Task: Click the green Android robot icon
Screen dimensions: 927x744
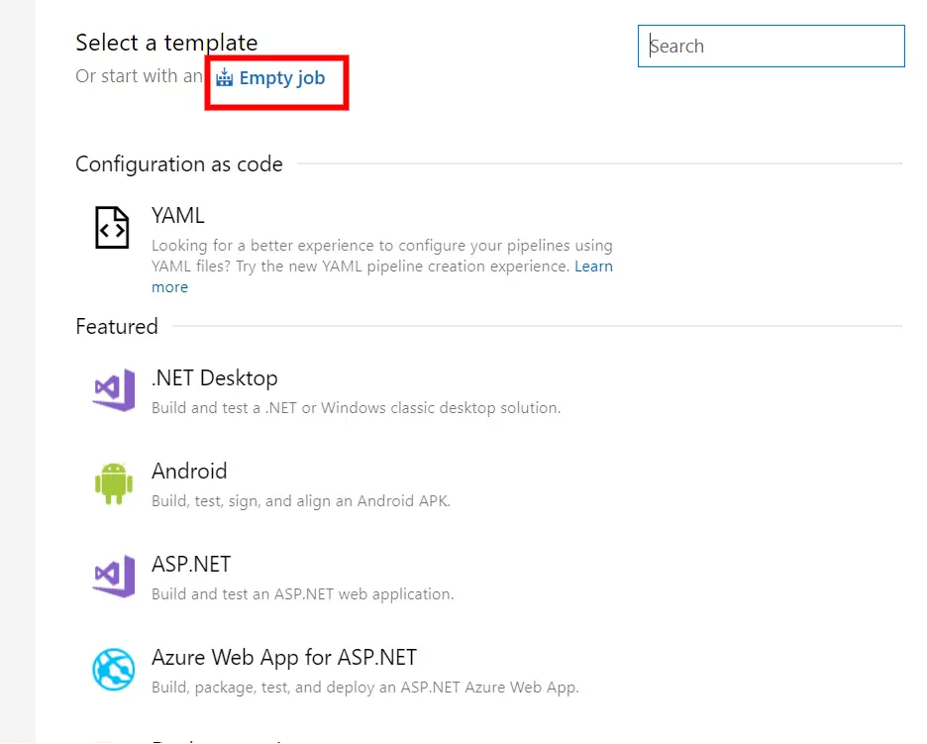Action: coord(113,483)
